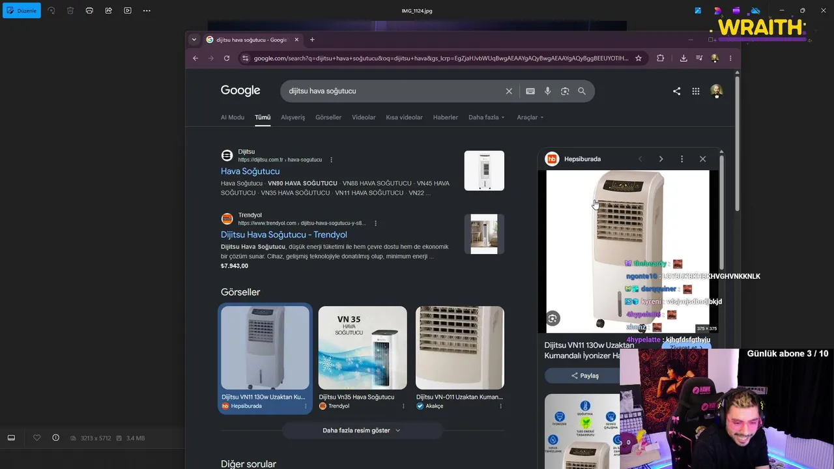This screenshot has width=834, height=469.
Task: Open more options in Hepsiburada panel
Action: point(682,159)
